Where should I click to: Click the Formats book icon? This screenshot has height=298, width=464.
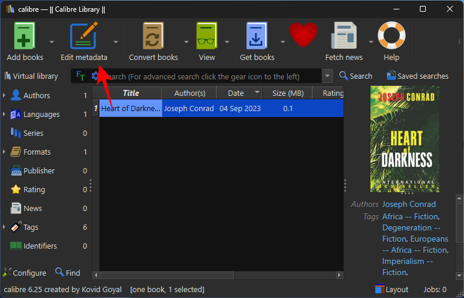16,152
